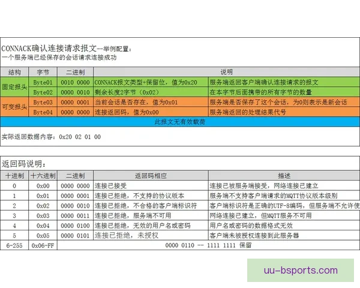The width and height of the screenshot is (360, 288).
Task: Click the cell 当前会话是否存在,值为0x01
Action: click(x=151, y=102)
